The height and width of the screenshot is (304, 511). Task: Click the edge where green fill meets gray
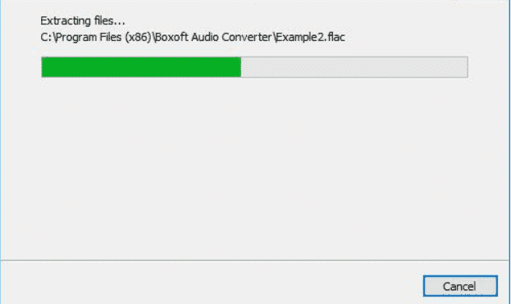(241, 67)
